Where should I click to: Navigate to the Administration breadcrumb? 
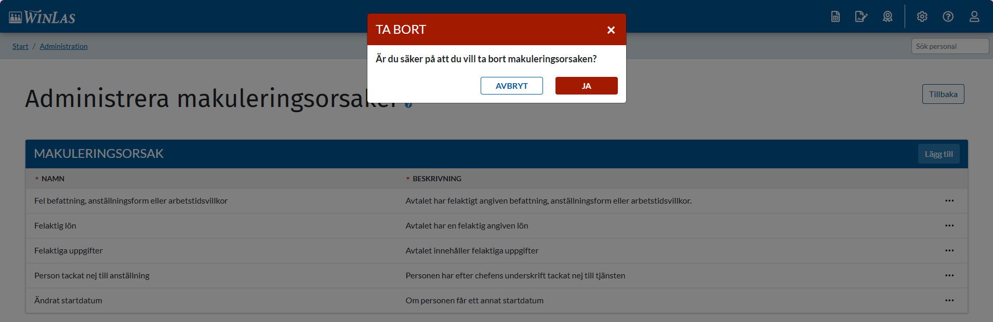coord(63,46)
